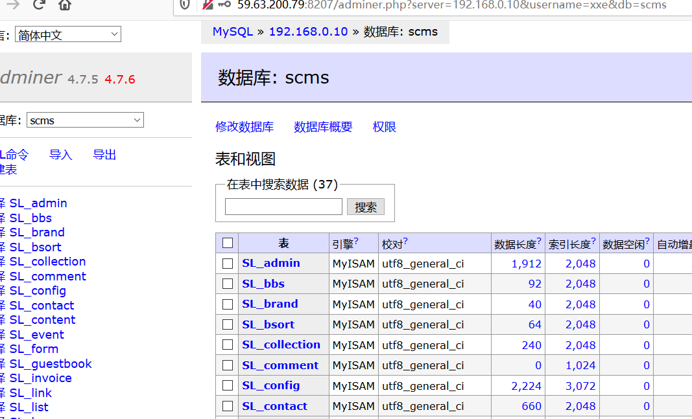Toggle the select-all tables checkbox in header
The height and width of the screenshot is (419, 692).
coord(228,243)
